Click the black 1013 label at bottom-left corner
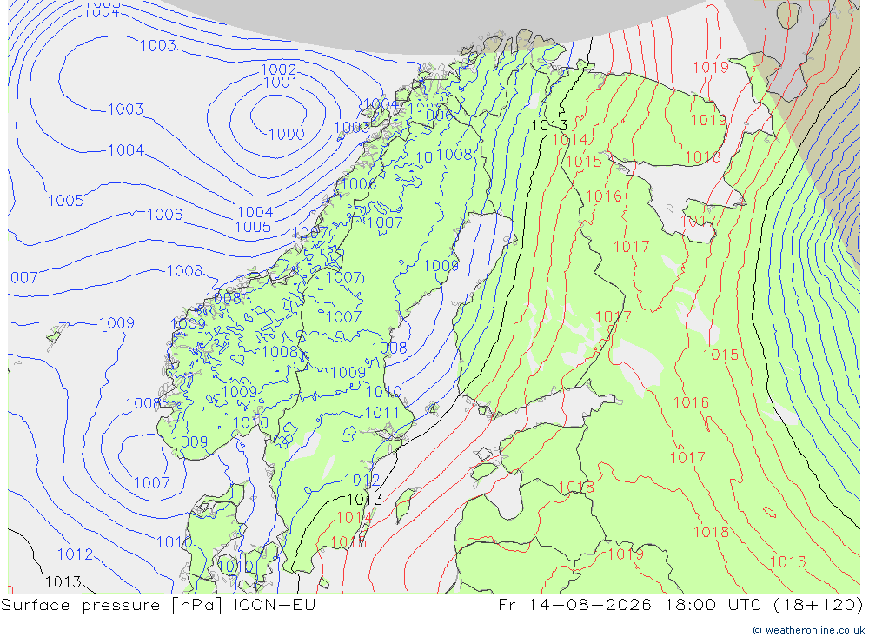Viewport: 869px width, 637px height. tap(63, 582)
